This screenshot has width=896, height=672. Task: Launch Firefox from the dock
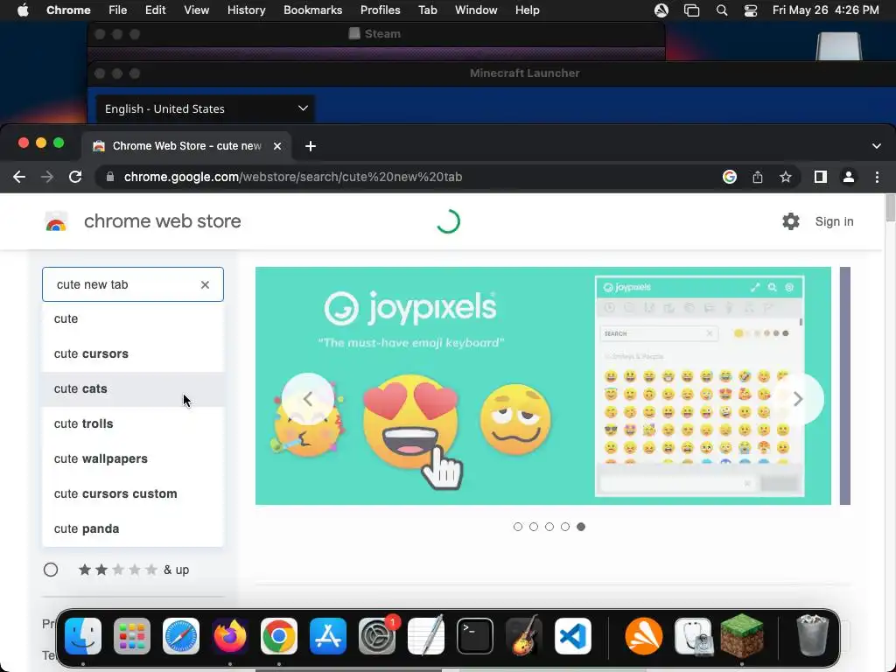click(x=230, y=636)
